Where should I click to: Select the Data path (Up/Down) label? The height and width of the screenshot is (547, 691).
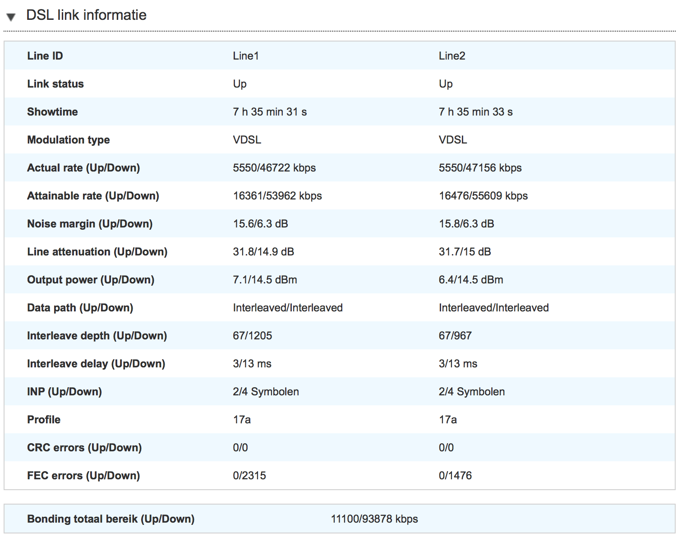80,308
